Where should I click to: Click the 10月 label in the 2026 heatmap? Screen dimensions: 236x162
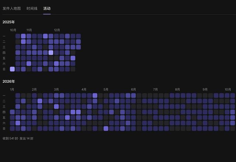tap(228, 89)
